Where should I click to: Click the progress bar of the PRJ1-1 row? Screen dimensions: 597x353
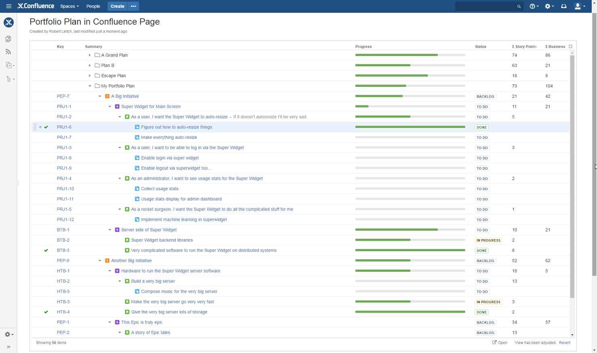coord(410,107)
